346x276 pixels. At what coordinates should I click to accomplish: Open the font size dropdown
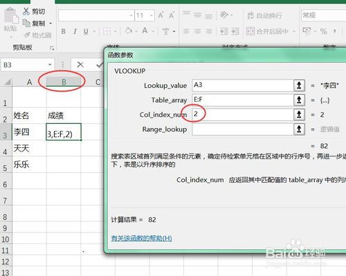(x=152, y=16)
